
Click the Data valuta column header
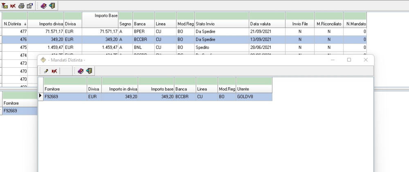(x=267, y=24)
